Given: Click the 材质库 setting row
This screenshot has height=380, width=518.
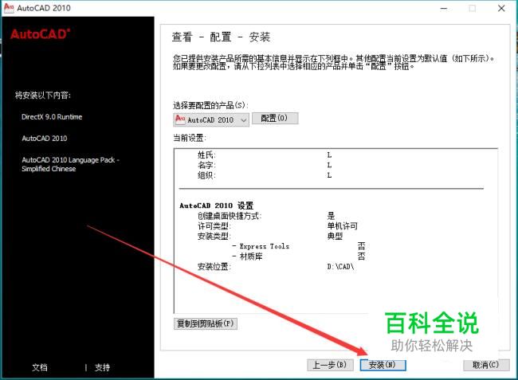Looking at the screenshot, I should pos(299,257).
